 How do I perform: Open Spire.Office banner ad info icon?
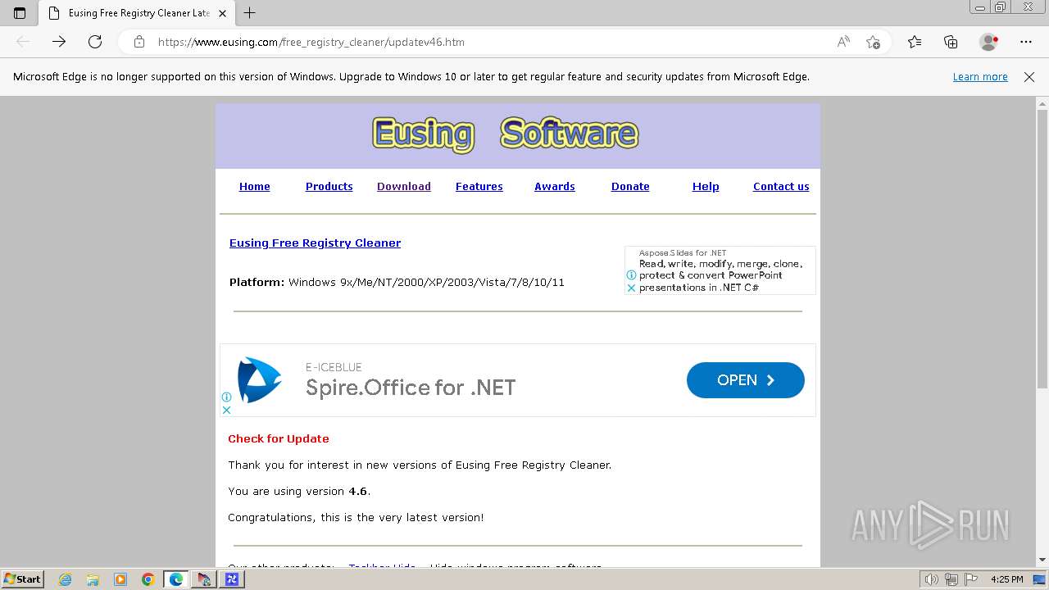pyautogui.click(x=226, y=397)
